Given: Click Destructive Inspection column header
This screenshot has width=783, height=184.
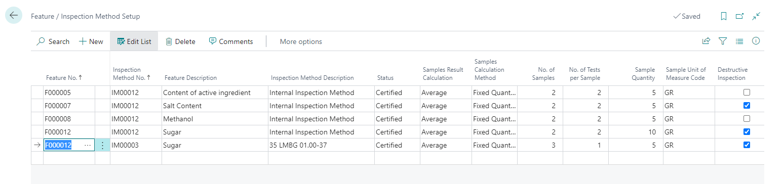Looking at the screenshot, I should pos(732,74).
